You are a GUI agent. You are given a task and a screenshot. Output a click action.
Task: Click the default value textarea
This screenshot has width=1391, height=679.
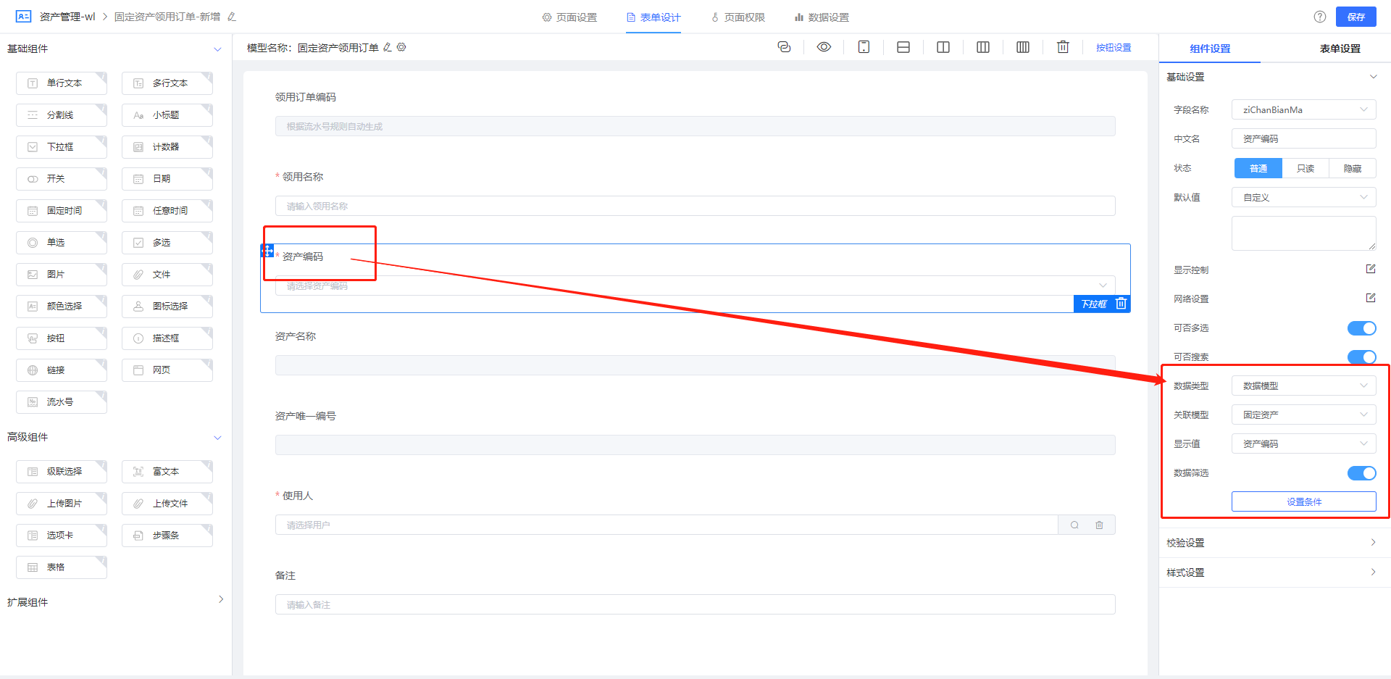click(1303, 233)
